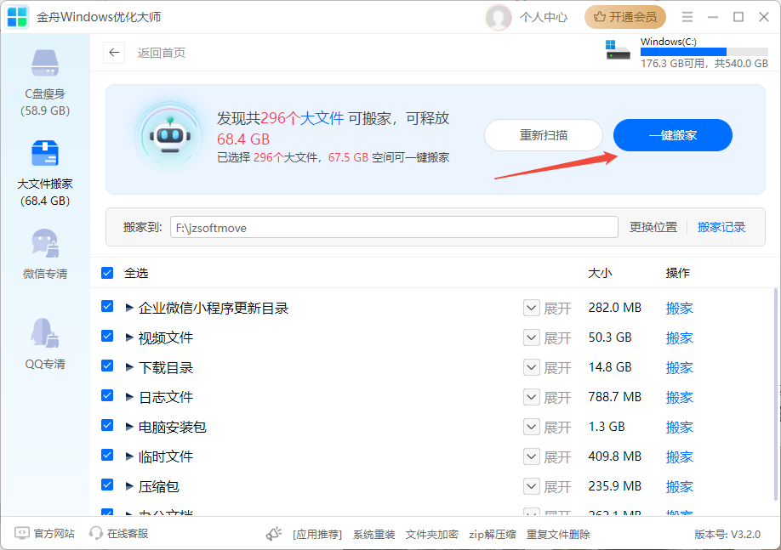The height and width of the screenshot is (550, 781).
Task: Open 搬家记录 link
Action: tap(721, 228)
